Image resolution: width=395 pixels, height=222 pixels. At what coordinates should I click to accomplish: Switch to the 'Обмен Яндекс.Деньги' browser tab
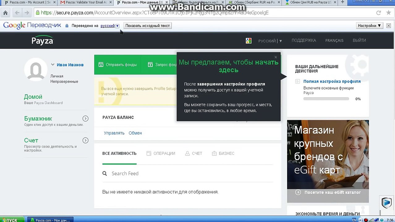pos(198,2)
